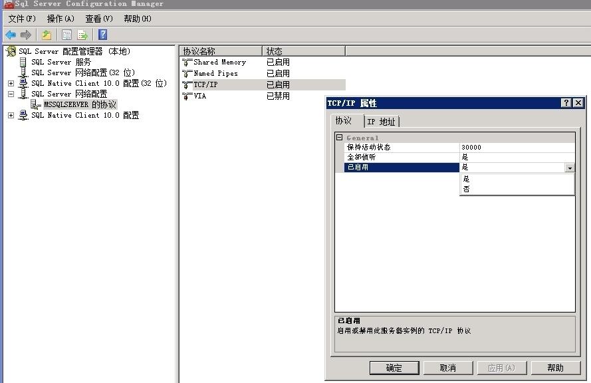Click the Named Pipes protocol icon
The image size is (591, 383).
click(x=187, y=74)
